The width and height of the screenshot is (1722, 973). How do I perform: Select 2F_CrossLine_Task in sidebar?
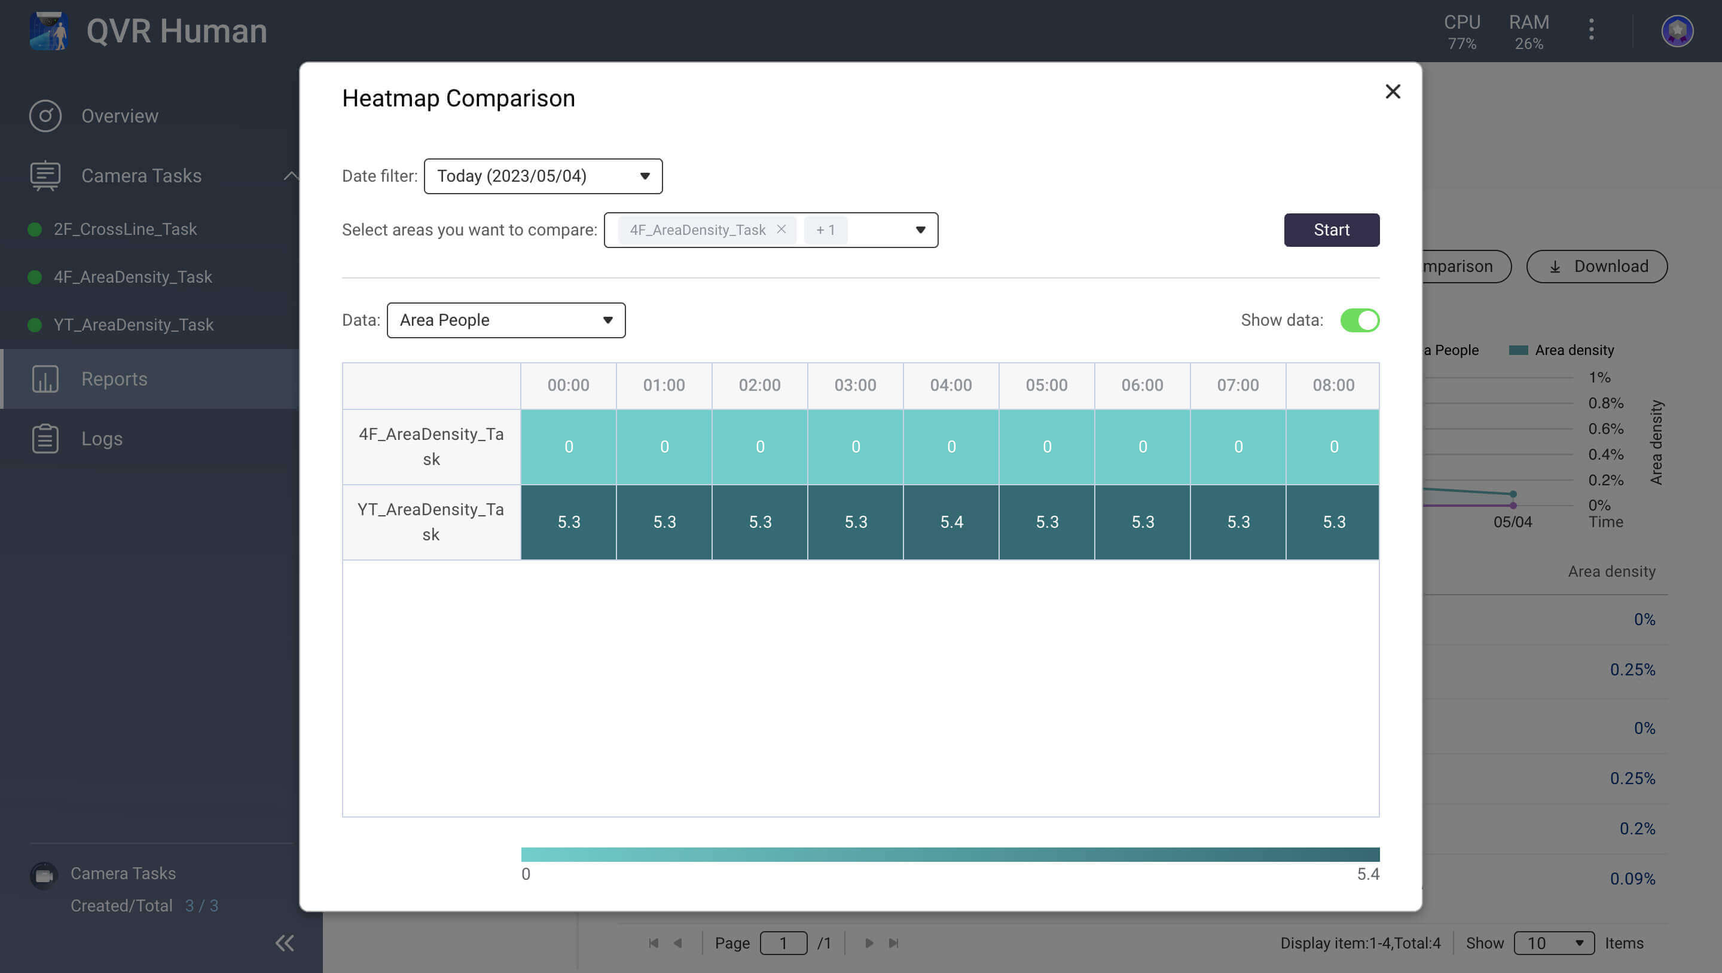pos(125,230)
